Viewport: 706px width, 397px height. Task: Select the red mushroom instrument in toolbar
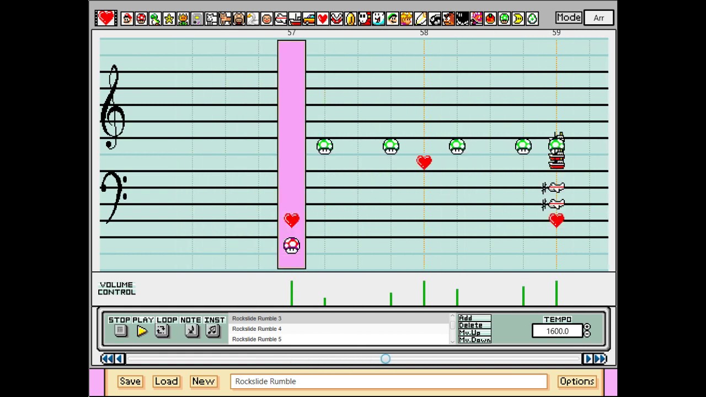click(141, 19)
